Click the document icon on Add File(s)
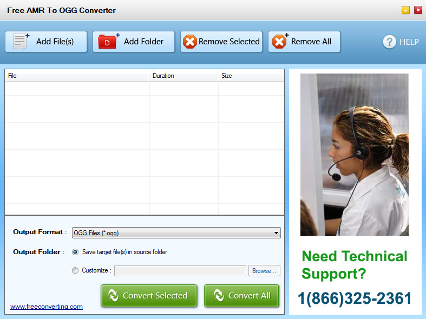This screenshot has height=319, width=426. (21, 41)
